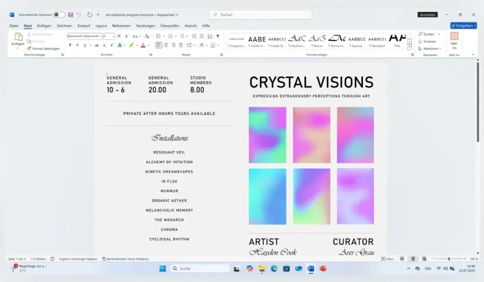
Task: Select Print Layout view in status bar
Action: [413, 259]
